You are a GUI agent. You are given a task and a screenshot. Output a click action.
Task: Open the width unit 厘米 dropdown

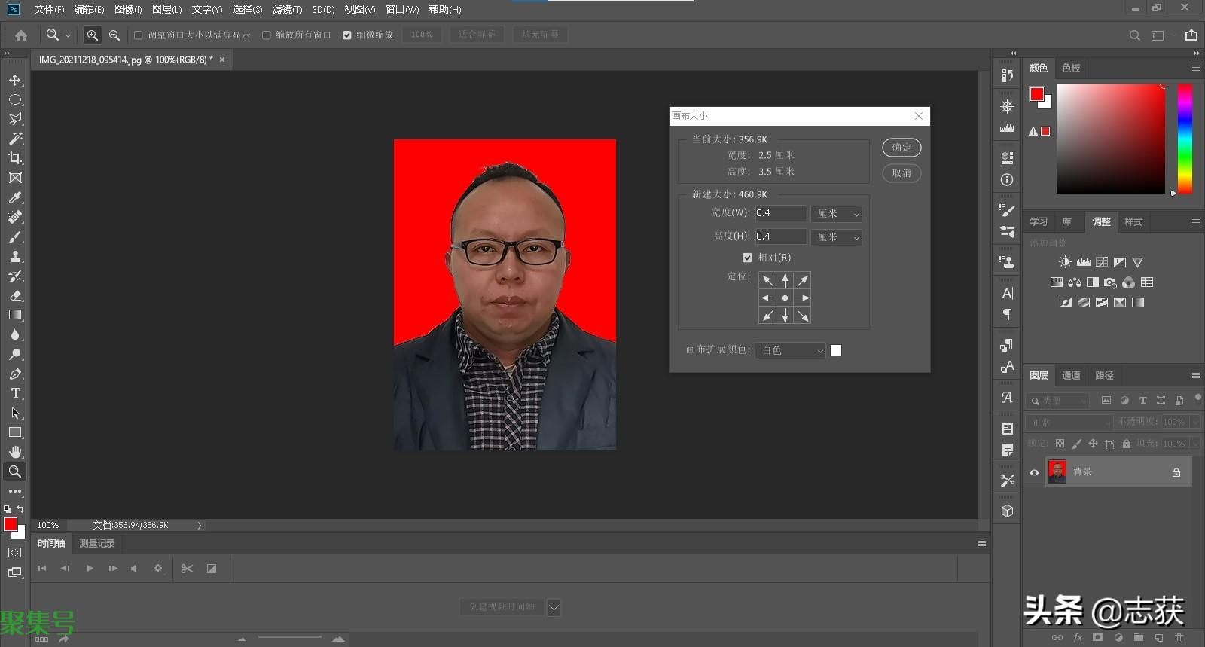point(837,214)
